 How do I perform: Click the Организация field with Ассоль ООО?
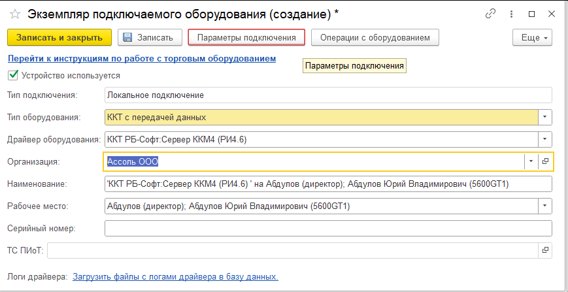click(x=314, y=161)
